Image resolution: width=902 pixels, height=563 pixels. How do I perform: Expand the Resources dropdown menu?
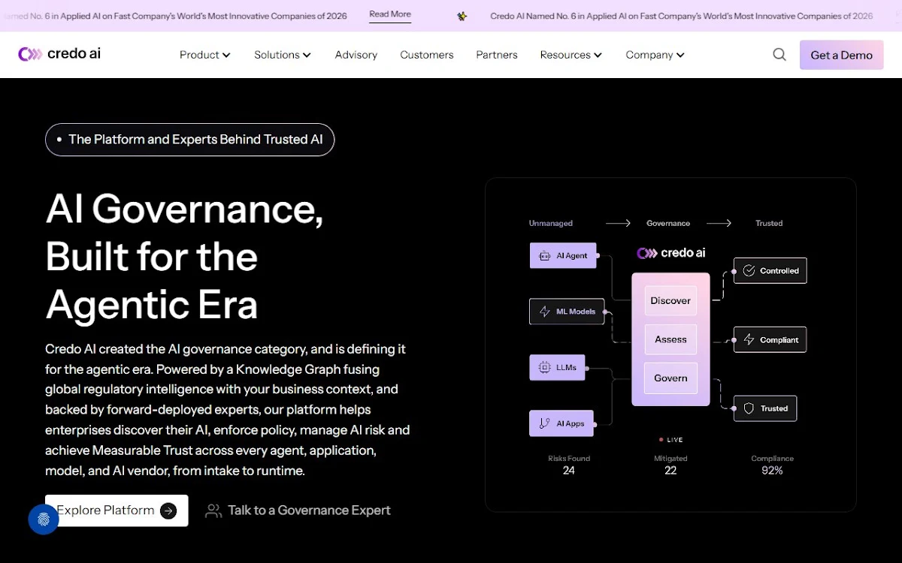pyautogui.click(x=571, y=55)
